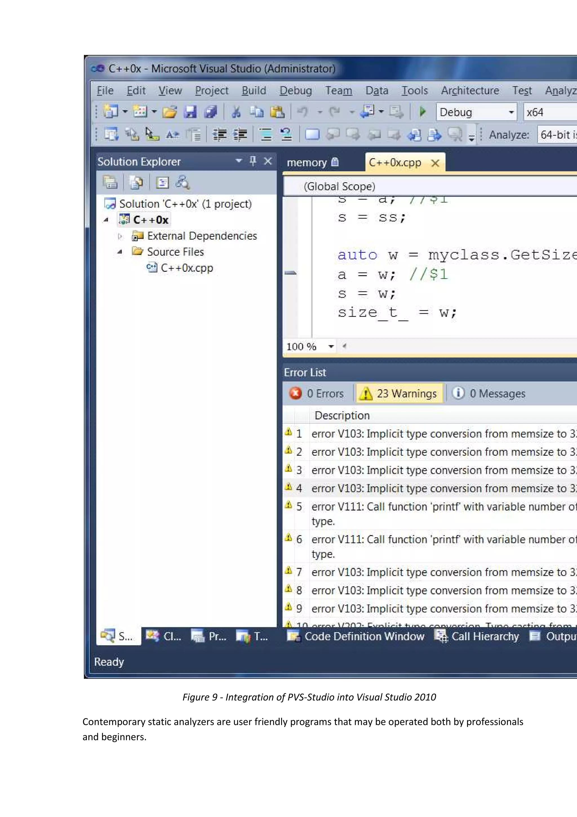Click the Navigate Backward toolbar icon
Screen dimensions: 577x817
point(368,112)
